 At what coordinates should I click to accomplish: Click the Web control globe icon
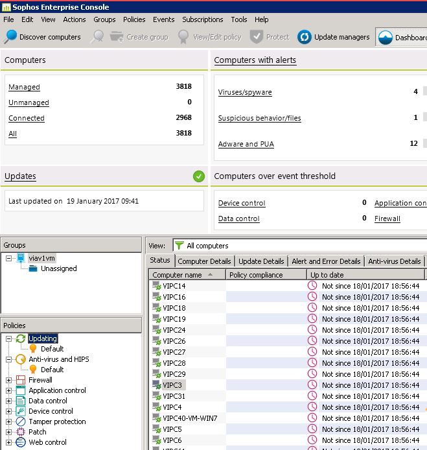(21, 442)
